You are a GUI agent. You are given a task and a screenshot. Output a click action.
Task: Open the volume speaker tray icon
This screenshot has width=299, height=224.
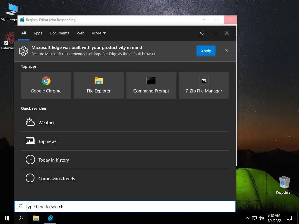[261, 218]
